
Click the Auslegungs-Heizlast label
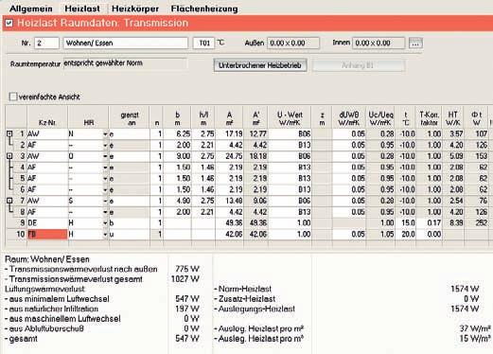[255, 309]
